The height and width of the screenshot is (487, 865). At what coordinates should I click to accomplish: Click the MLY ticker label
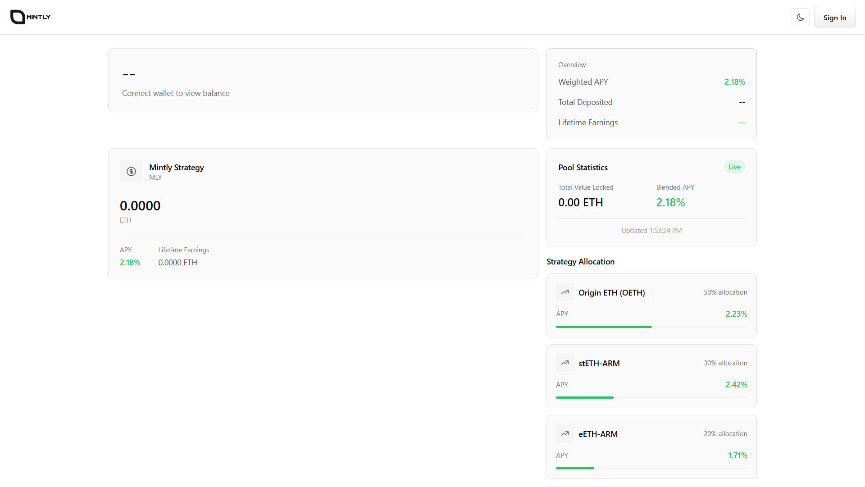coord(155,178)
